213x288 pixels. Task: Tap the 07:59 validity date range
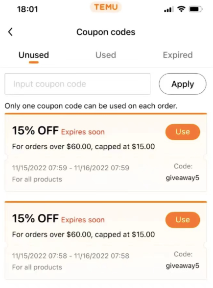[x=71, y=168]
